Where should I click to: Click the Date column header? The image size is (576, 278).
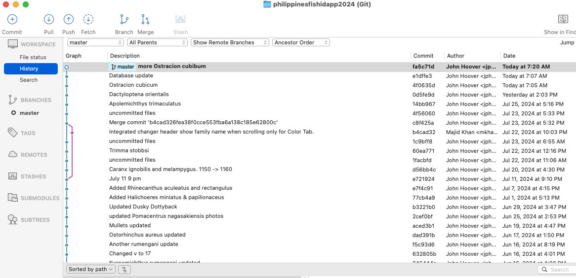(509, 56)
